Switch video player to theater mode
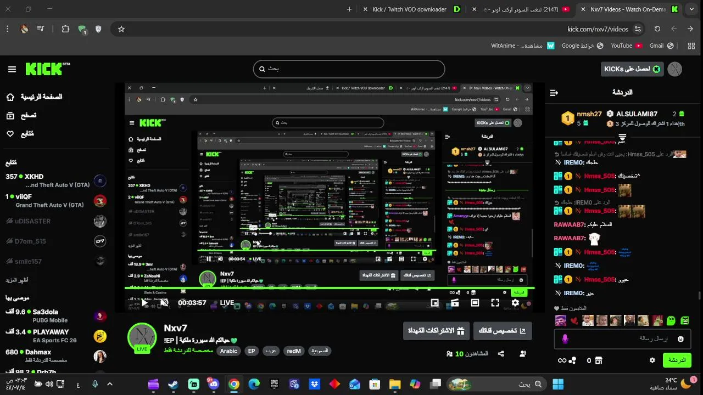The height and width of the screenshot is (395, 703). point(475,302)
